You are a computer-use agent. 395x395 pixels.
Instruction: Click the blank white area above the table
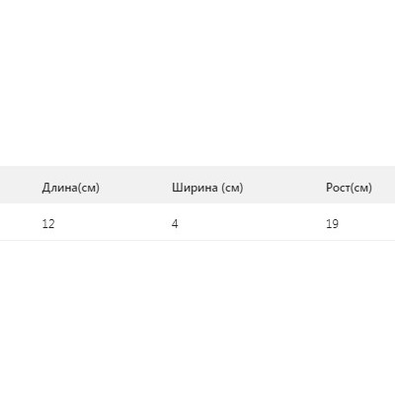pos(197,83)
